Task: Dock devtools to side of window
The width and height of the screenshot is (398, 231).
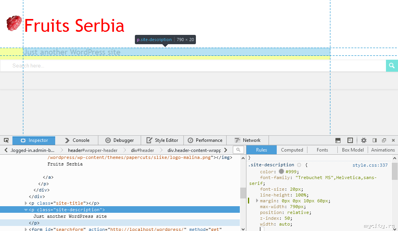Action: (x=374, y=140)
